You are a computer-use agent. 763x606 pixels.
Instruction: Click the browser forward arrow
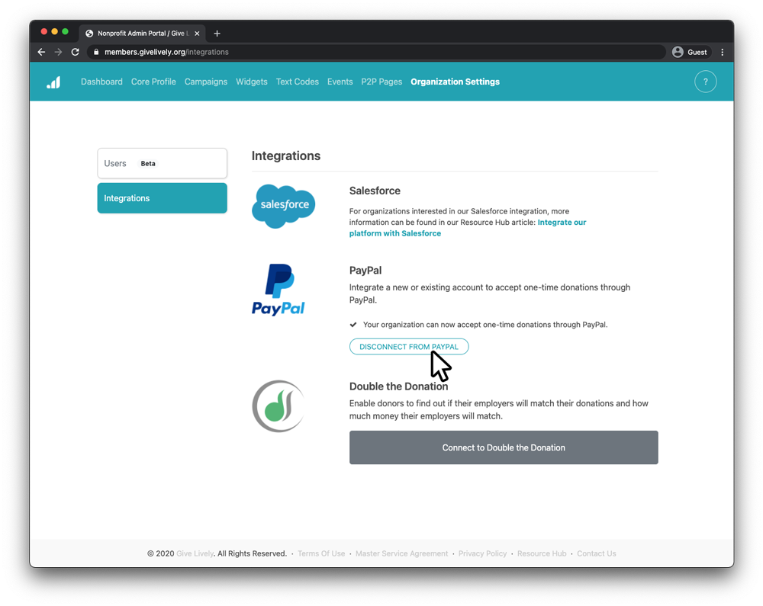tap(59, 52)
